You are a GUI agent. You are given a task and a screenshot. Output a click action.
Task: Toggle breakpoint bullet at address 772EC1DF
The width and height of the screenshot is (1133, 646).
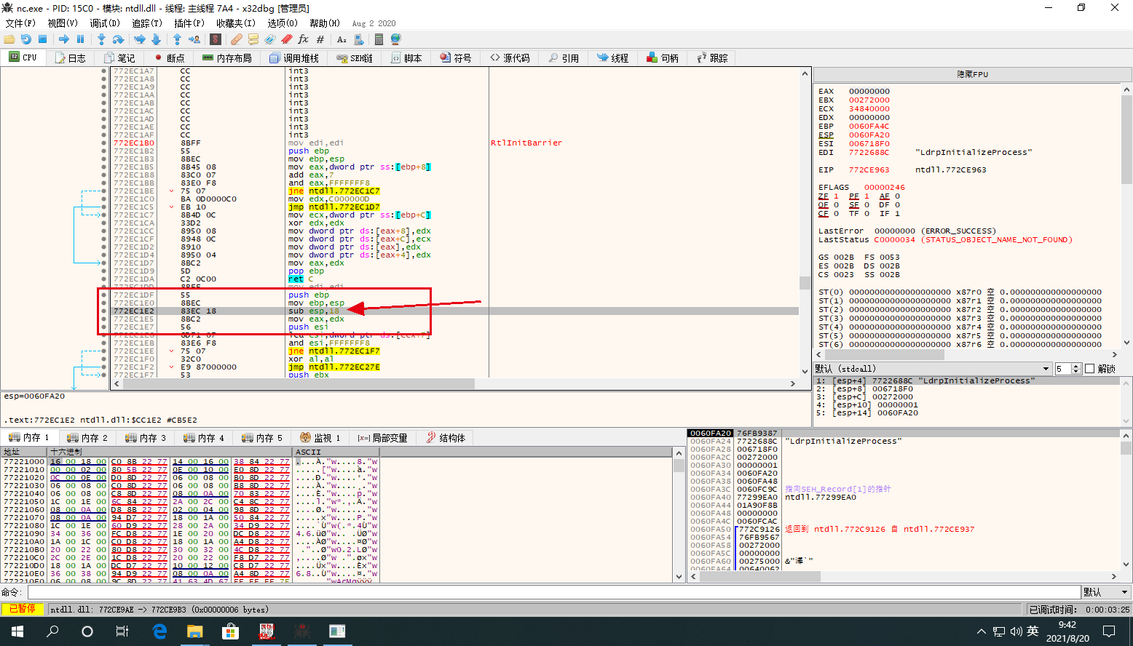(x=103, y=295)
